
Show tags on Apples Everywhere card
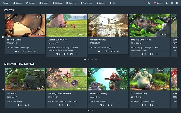[58, 54]
